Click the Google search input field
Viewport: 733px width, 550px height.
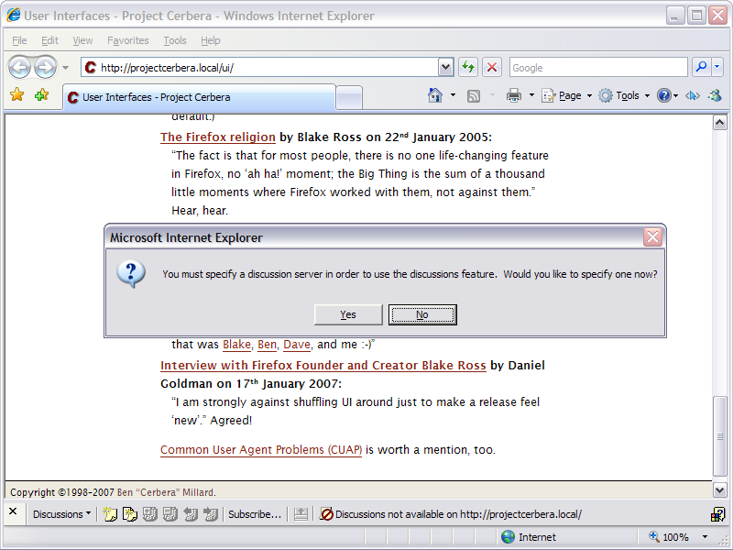tap(597, 67)
